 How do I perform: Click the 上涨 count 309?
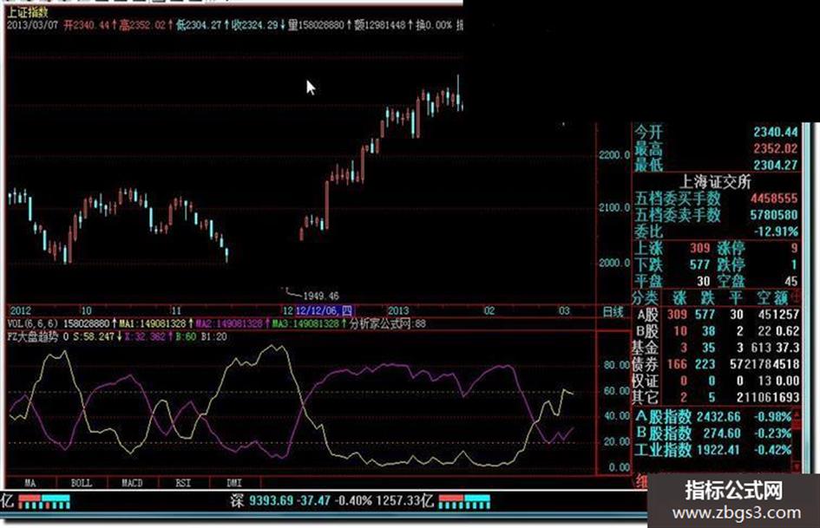tap(699, 248)
